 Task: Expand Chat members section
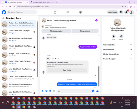click(x=118, y=50)
